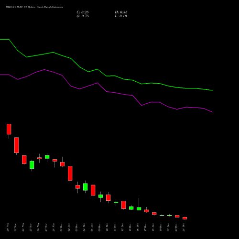Click the red candlestick above 20 Nov
This screenshot has width=239, height=239.
pos(9,129)
